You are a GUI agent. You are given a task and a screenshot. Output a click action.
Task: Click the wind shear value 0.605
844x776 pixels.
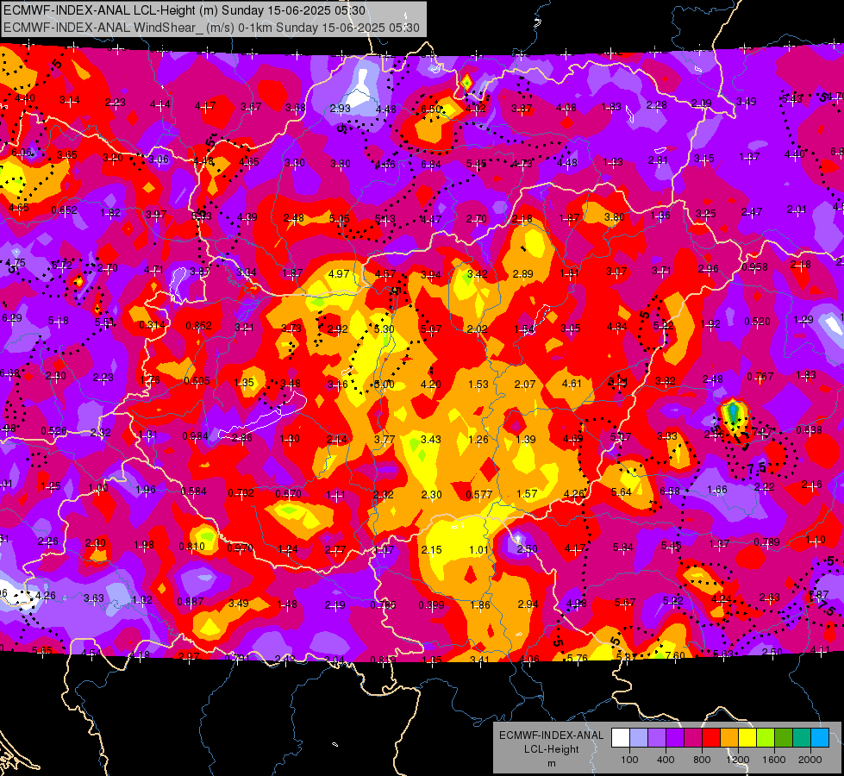[197, 381]
